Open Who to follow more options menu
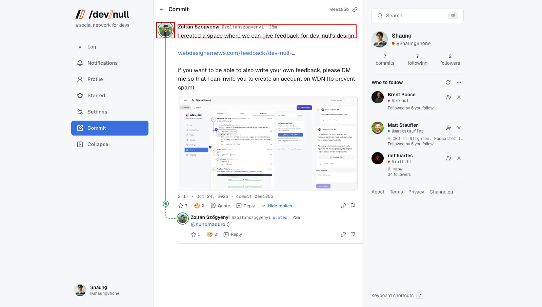The image size is (542, 307). (x=459, y=82)
